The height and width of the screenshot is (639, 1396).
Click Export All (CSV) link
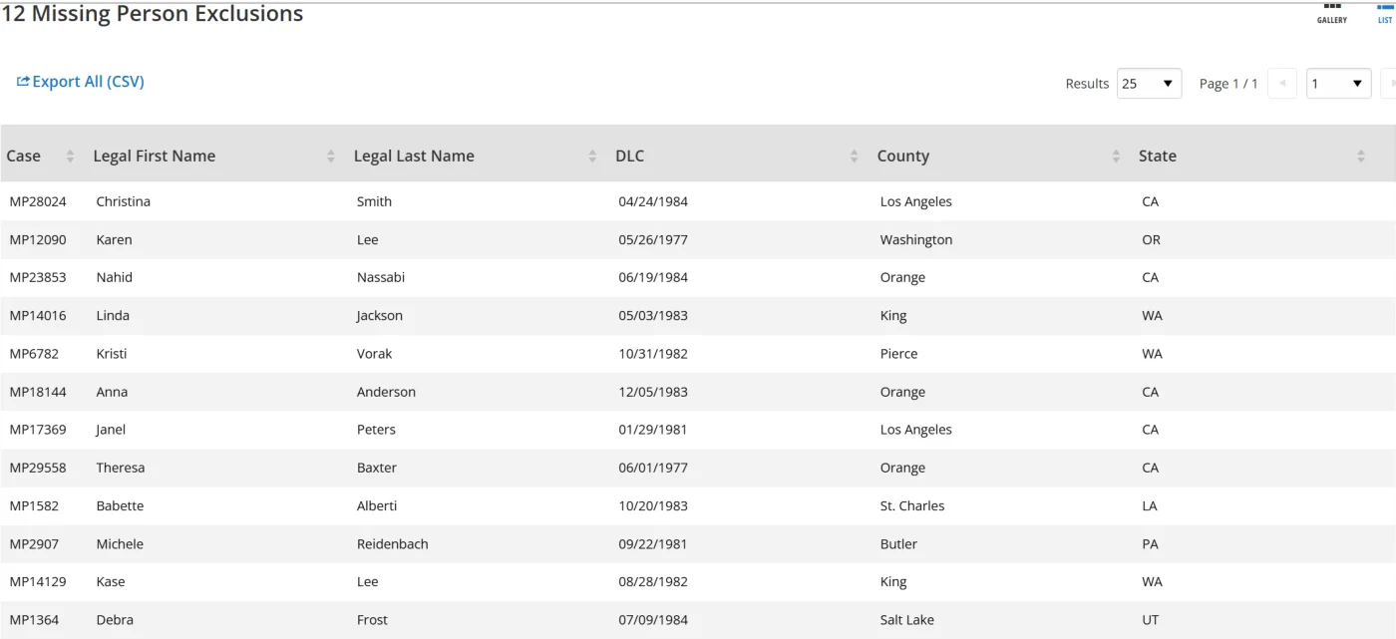[81, 82]
